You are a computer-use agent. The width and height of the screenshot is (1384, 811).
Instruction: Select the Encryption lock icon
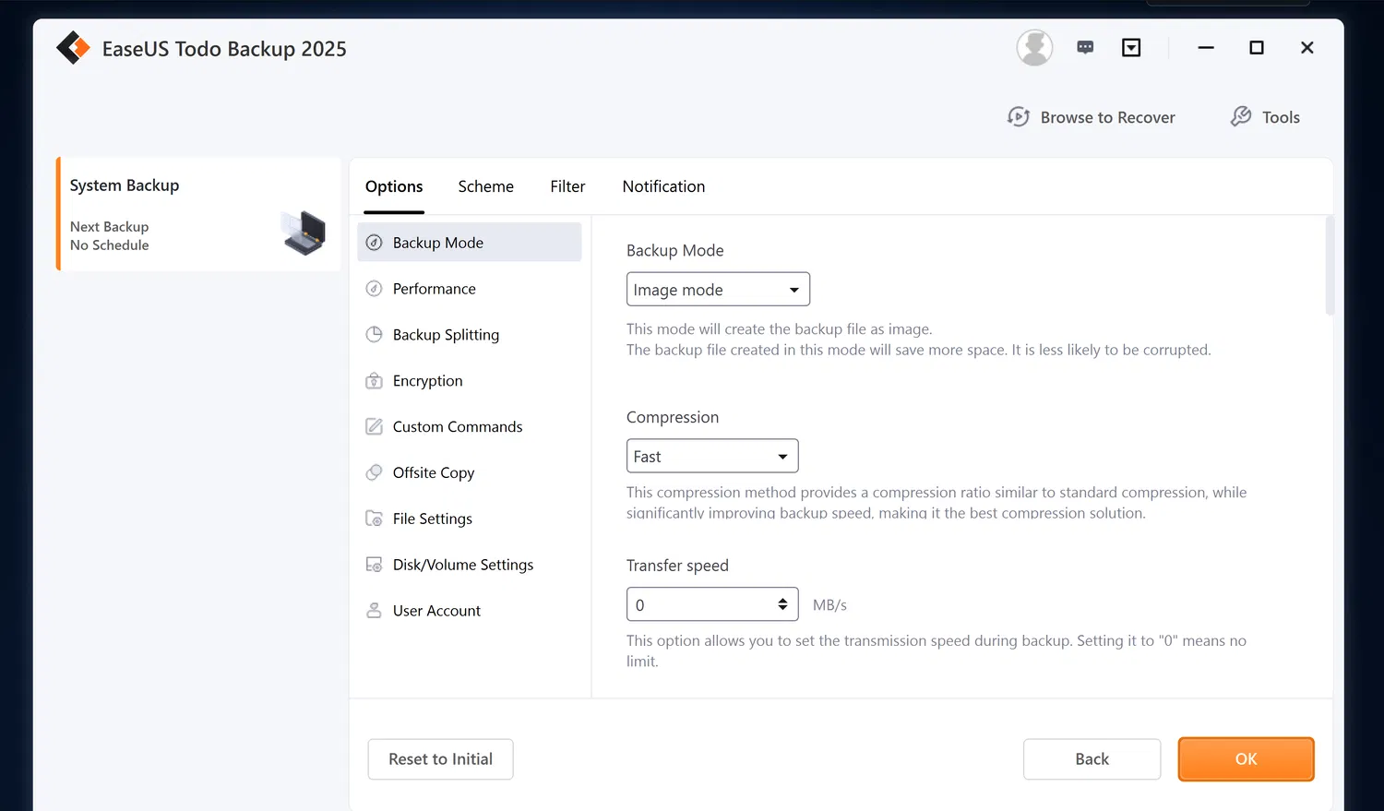[x=374, y=381]
